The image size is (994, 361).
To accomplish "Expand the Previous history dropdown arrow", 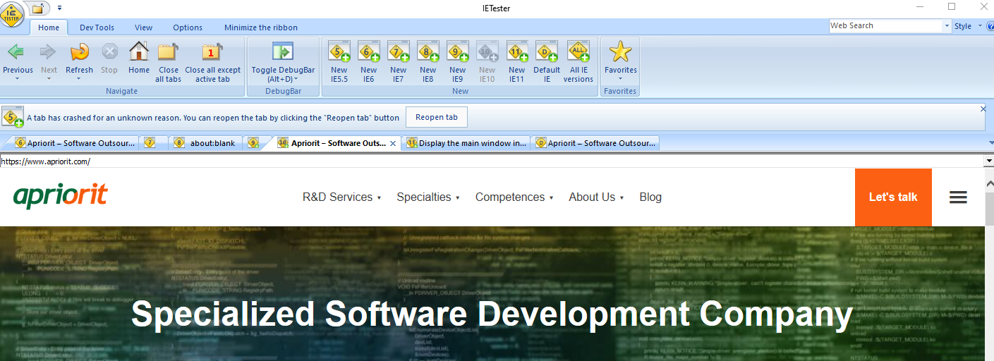I will (x=17, y=79).
